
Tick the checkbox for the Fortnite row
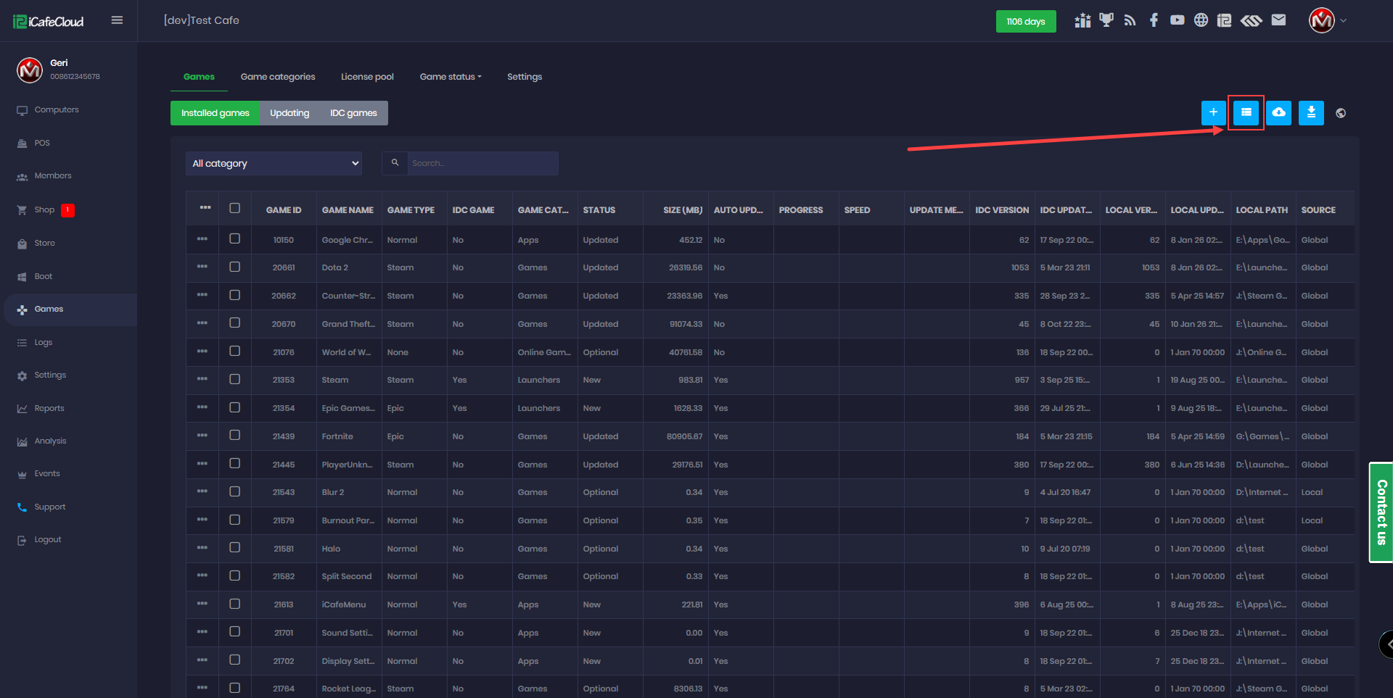click(234, 435)
